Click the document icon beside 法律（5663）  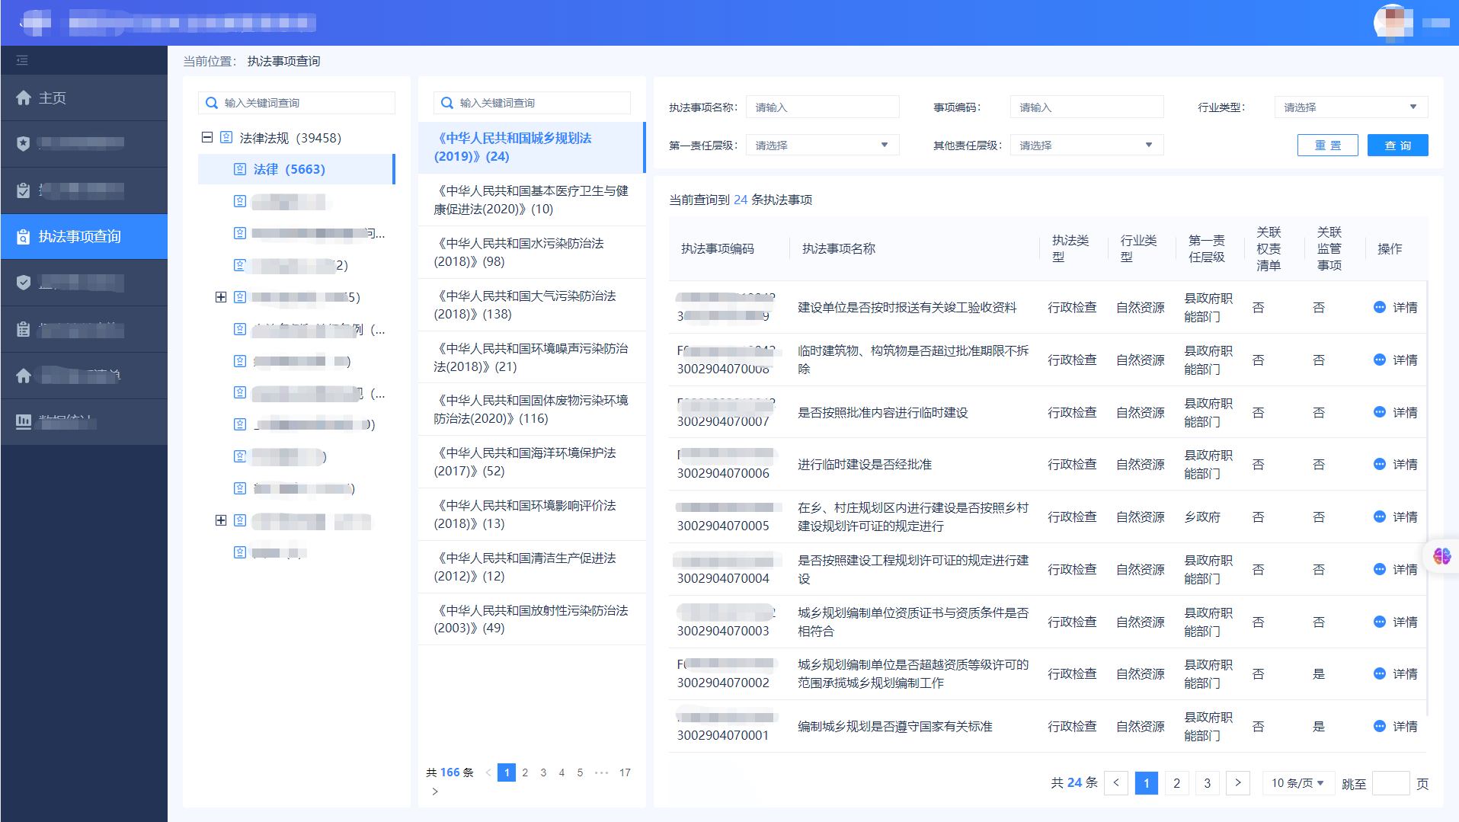pos(240,169)
